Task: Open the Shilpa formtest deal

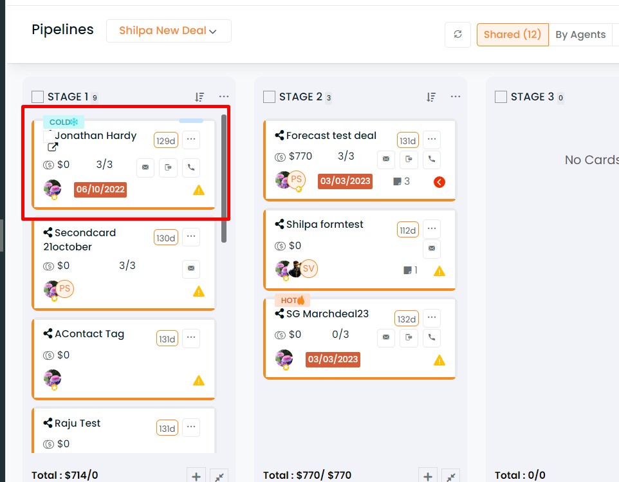Action: tap(324, 224)
